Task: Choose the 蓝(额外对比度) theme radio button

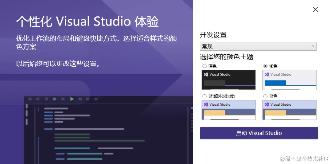Action: click(204, 96)
